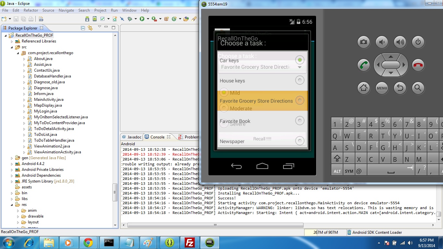Image resolution: width=443 pixels, height=249 pixels.
Task: Tap on-screen Android recent apps icon
Action: coord(288,166)
